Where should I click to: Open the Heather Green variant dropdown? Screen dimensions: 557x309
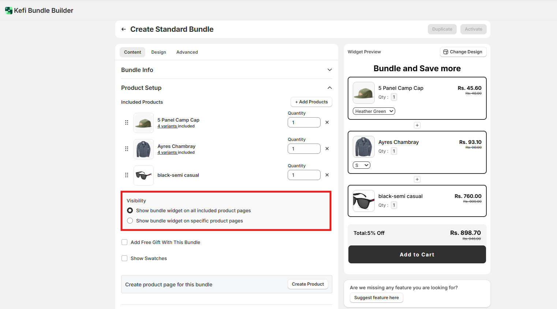(x=374, y=111)
